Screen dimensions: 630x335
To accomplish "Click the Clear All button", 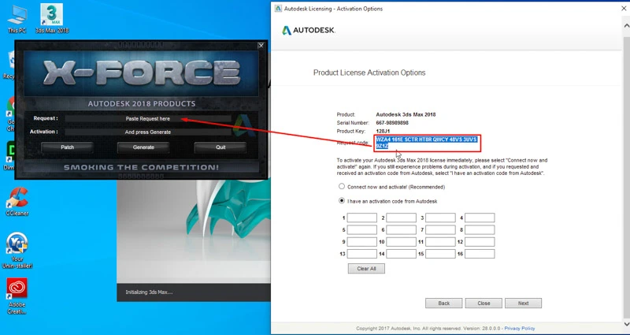I will 366,269.
